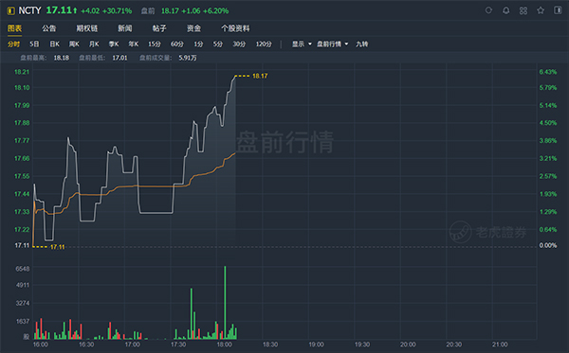Viewport: 569px width, 353px height.
Task: Click the 18.17 price marker label
Action: [x=260, y=76]
